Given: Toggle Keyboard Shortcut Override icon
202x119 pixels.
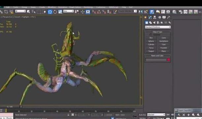Looking at the screenshot, I should 88,12.
